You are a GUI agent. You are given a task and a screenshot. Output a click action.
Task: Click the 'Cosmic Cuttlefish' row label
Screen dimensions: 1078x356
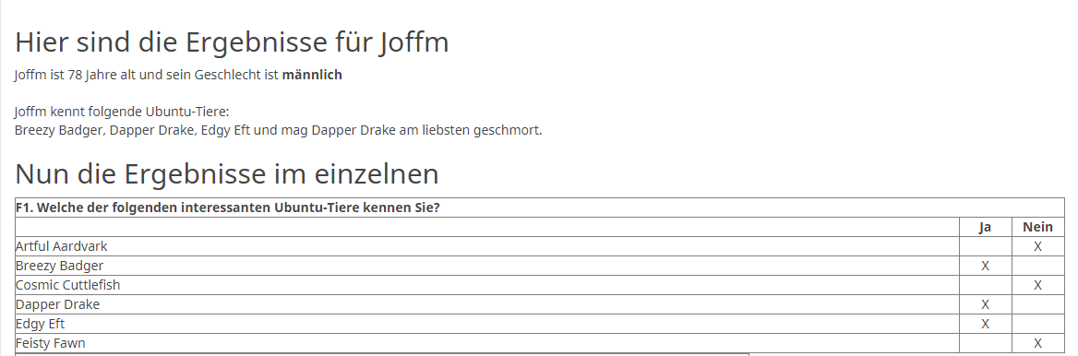[x=68, y=285]
